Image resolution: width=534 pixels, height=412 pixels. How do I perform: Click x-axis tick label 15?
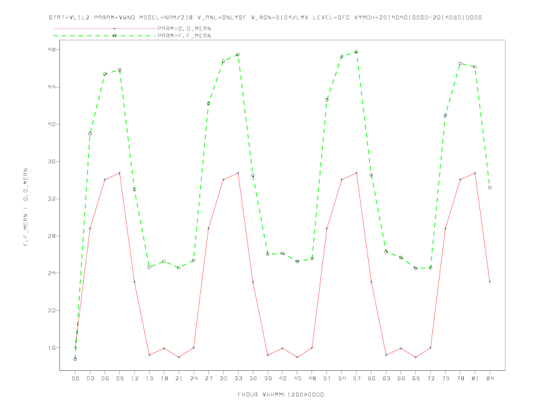149,378
